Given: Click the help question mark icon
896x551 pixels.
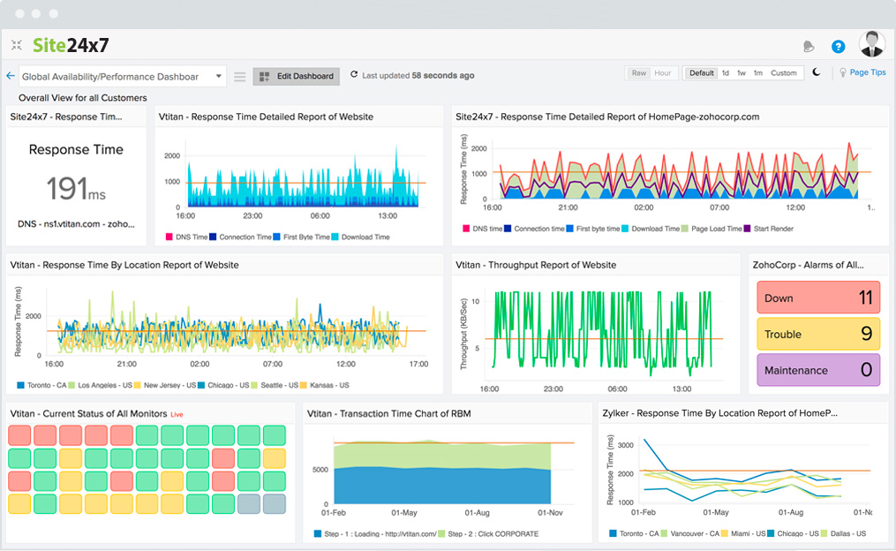Looking at the screenshot, I should [837, 46].
